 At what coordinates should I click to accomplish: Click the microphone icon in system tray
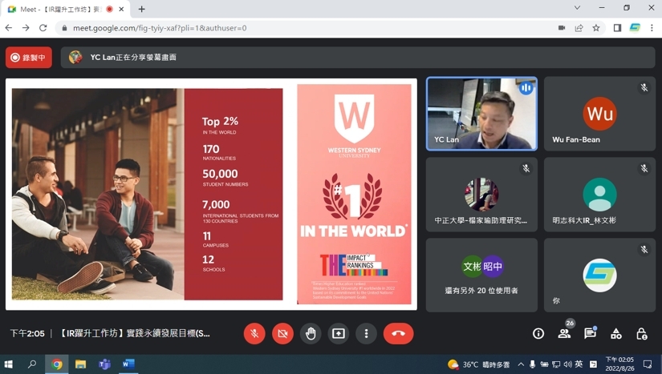(x=532, y=364)
